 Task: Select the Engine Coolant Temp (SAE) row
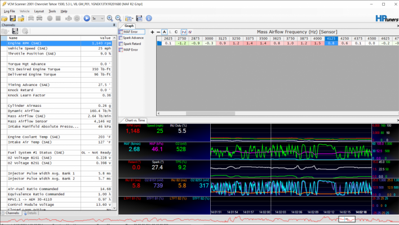(x=56, y=137)
